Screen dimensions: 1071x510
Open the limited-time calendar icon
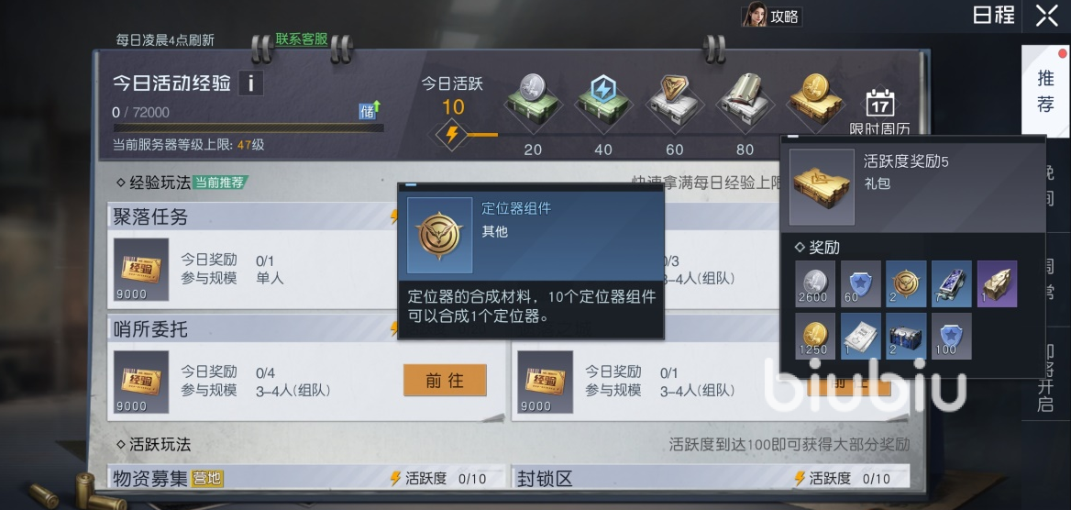click(x=879, y=111)
